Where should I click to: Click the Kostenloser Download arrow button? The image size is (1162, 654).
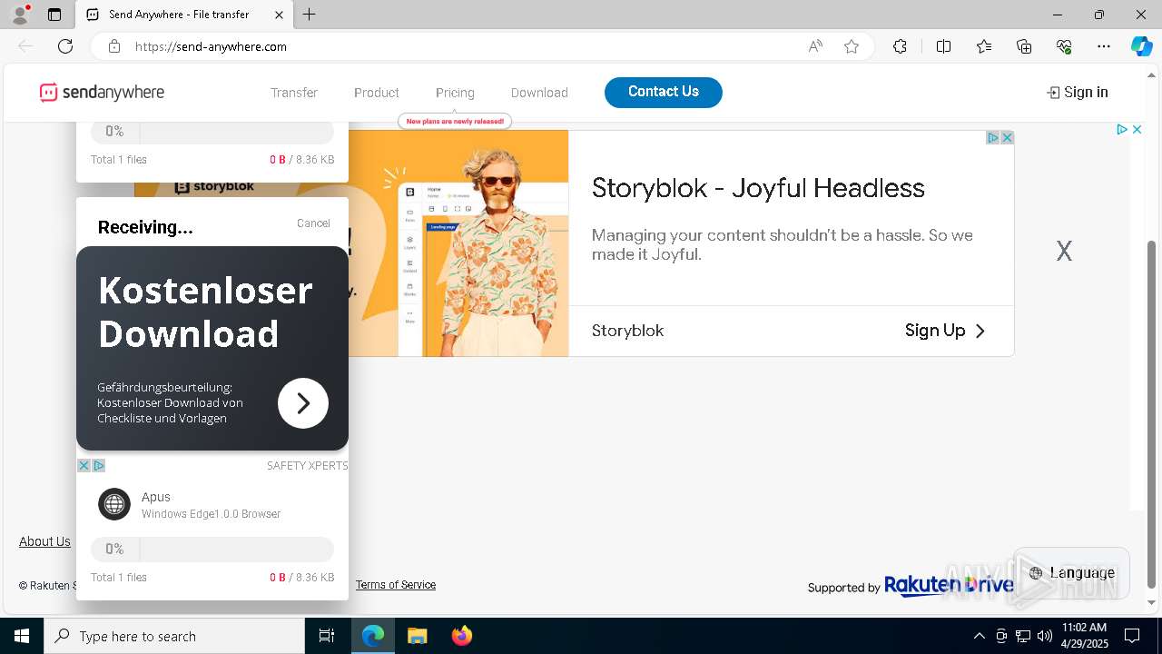(x=303, y=402)
